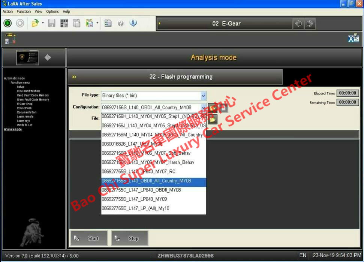The image size is (364, 262).
Task: Click the car connection status icon
Action: coord(10,39)
